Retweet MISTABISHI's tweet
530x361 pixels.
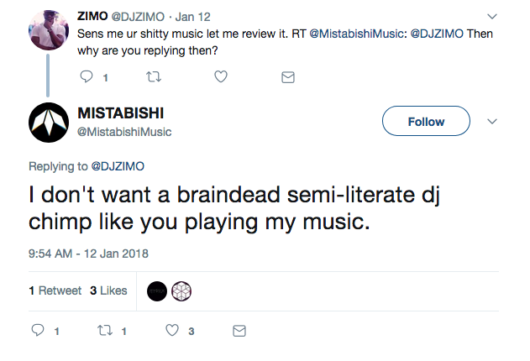(x=106, y=332)
